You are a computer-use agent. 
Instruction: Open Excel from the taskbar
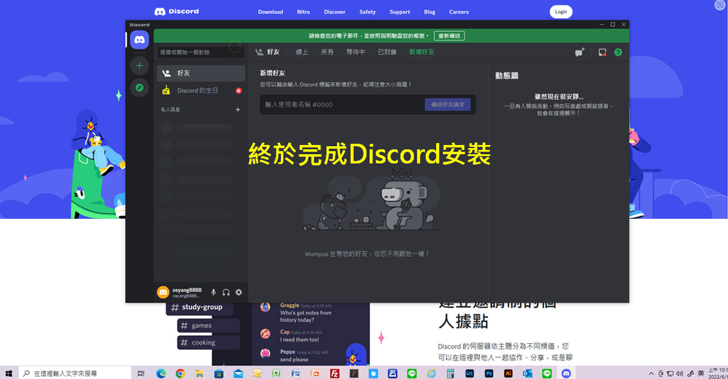point(277,374)
